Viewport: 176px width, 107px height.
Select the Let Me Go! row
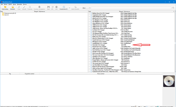[132, 62]
